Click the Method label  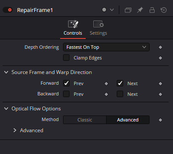point(50,119)
